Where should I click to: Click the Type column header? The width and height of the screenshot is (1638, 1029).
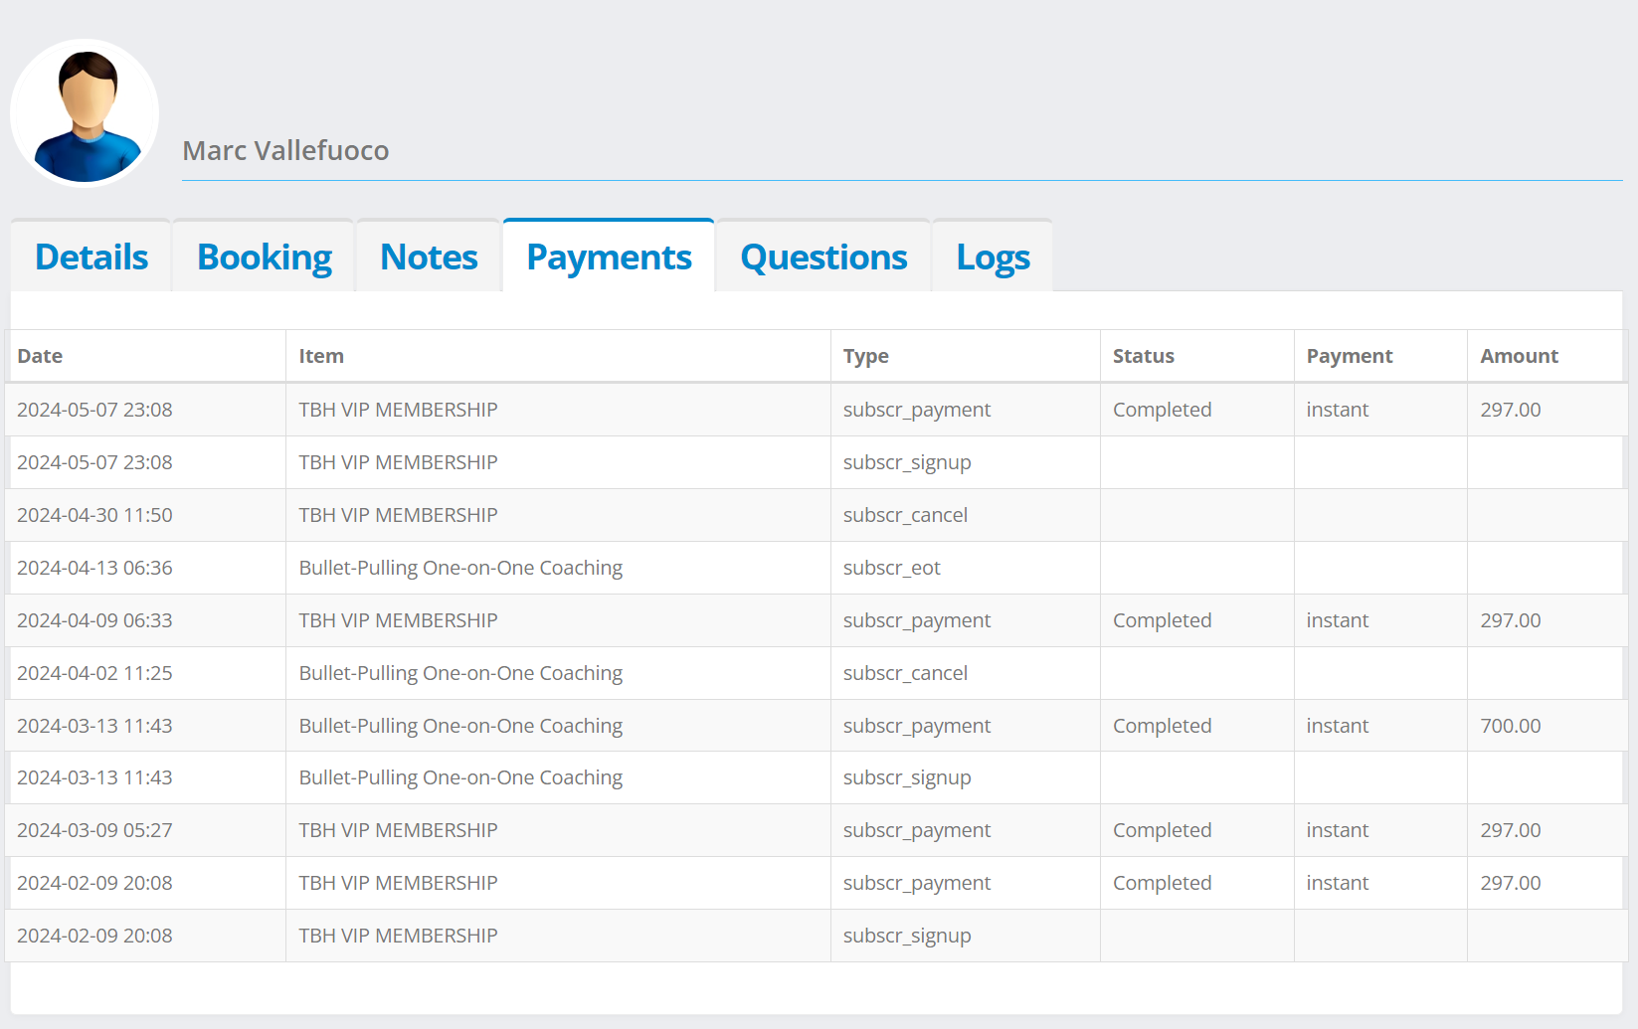click(865, 356)
